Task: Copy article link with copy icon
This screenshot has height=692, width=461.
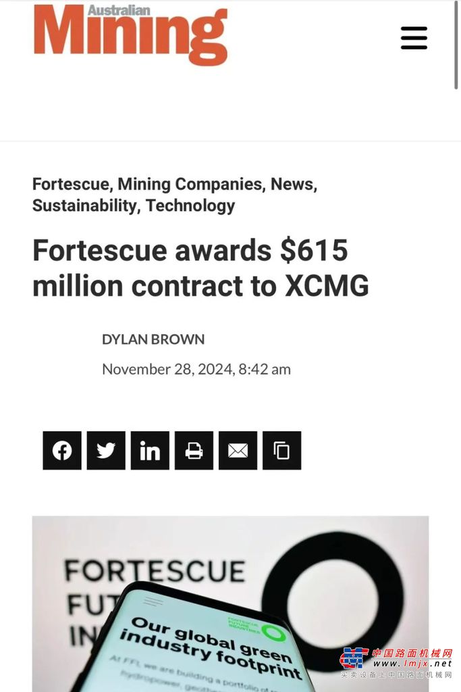Action: [282, 451]
